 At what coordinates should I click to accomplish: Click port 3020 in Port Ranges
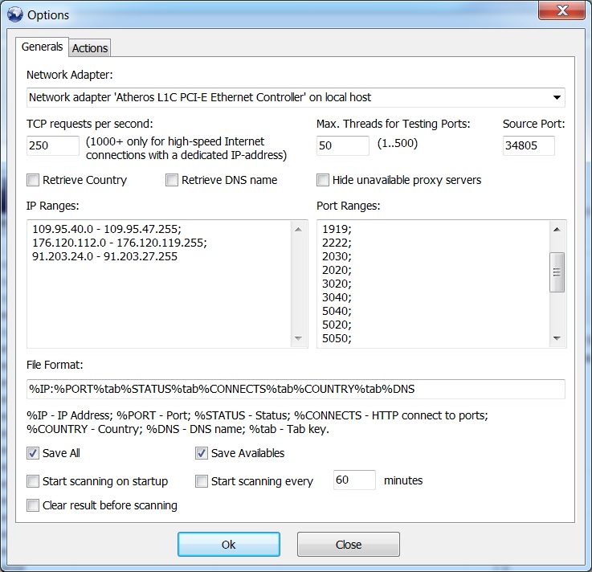click(337, 284)
